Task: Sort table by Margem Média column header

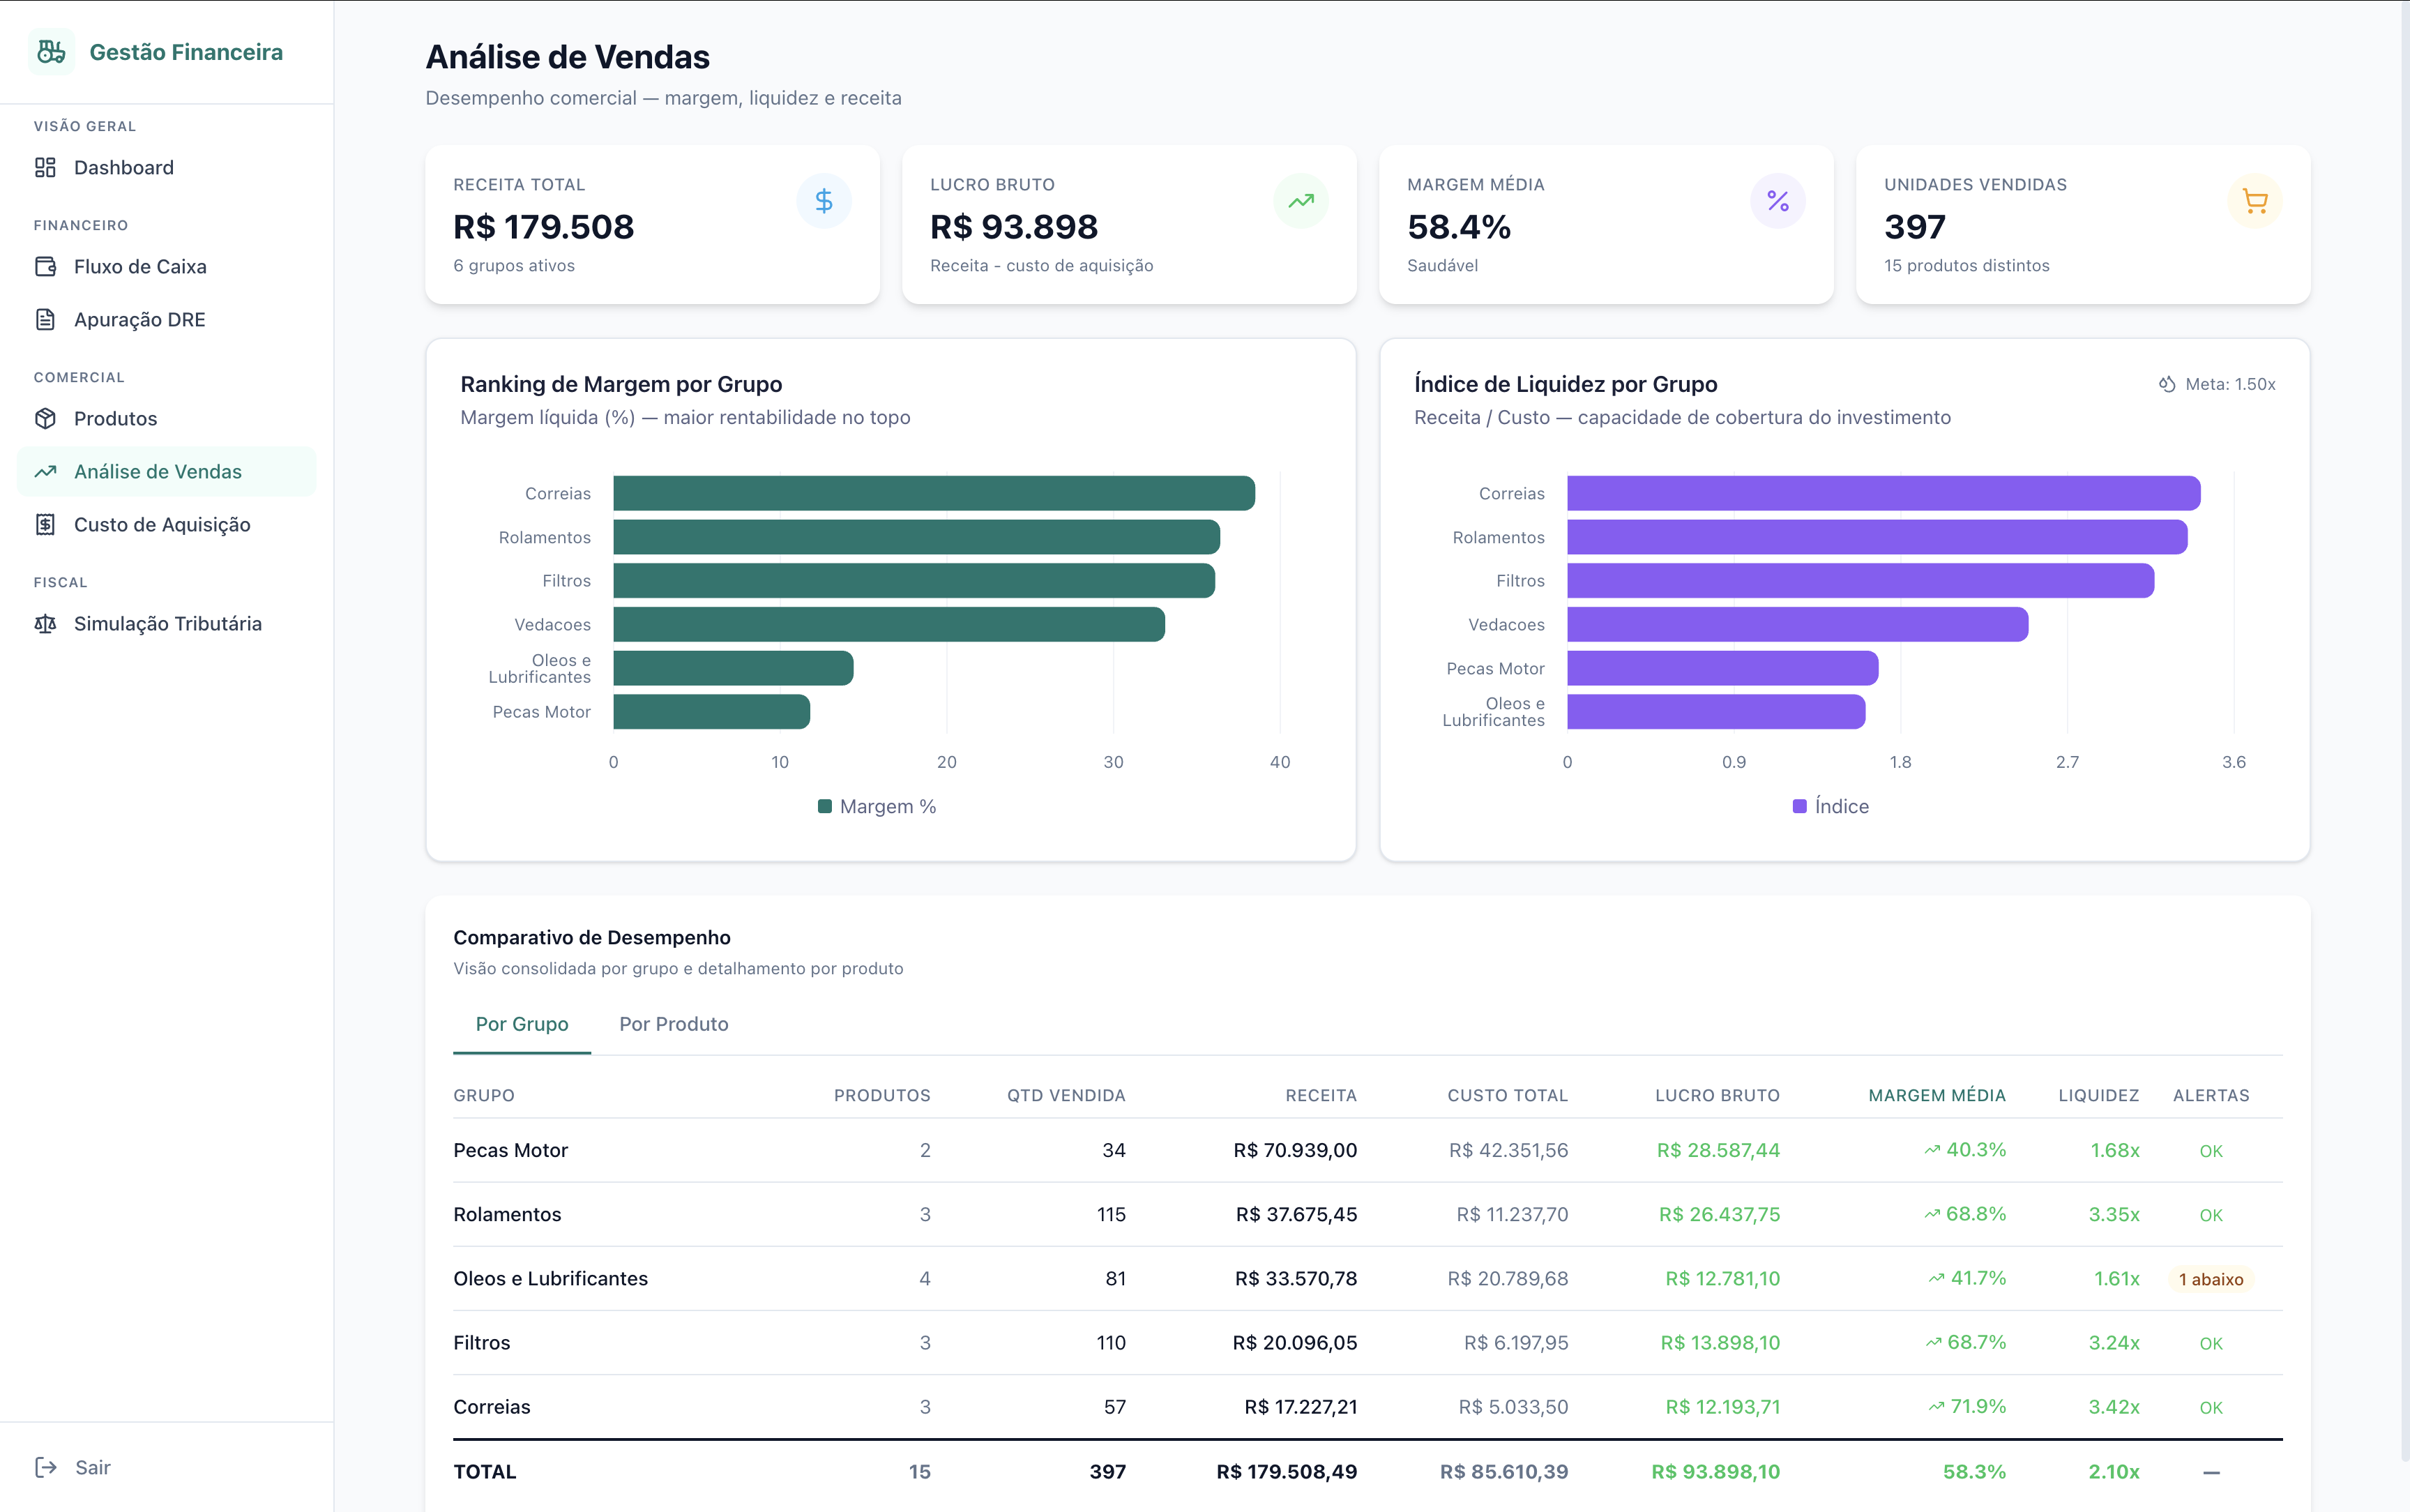Action: (x=1937, y=1095)
